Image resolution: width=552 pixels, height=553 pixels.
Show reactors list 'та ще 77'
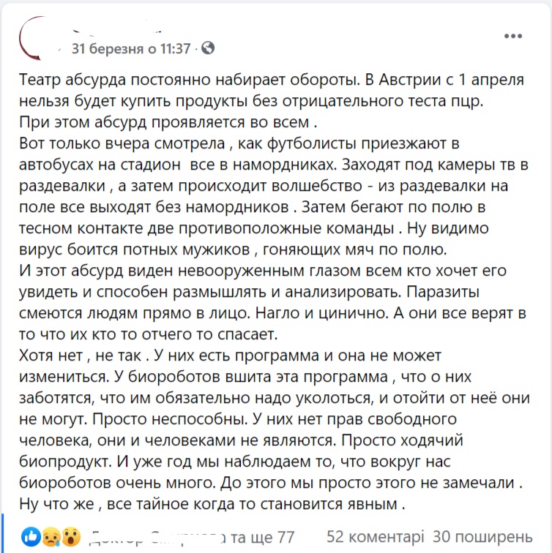pos(264,537)
